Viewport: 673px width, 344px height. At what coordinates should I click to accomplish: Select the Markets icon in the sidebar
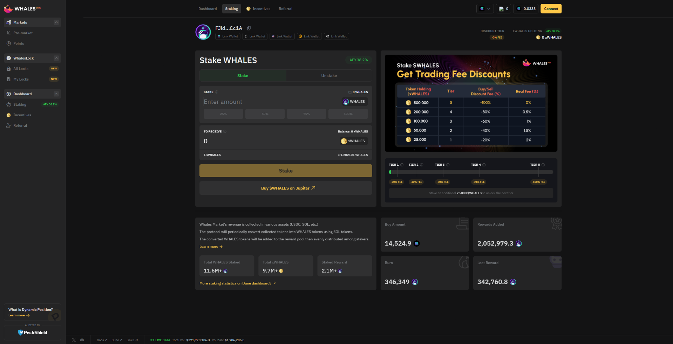[8, 22]
